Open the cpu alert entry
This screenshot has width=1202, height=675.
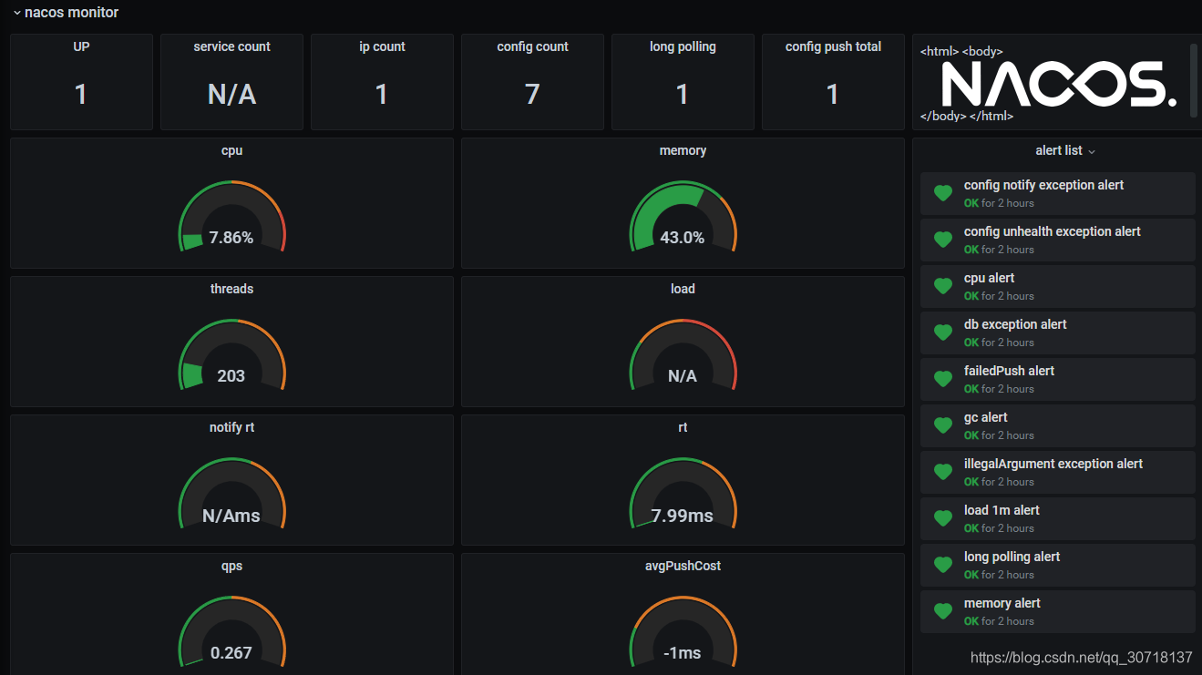[1057, 286]
